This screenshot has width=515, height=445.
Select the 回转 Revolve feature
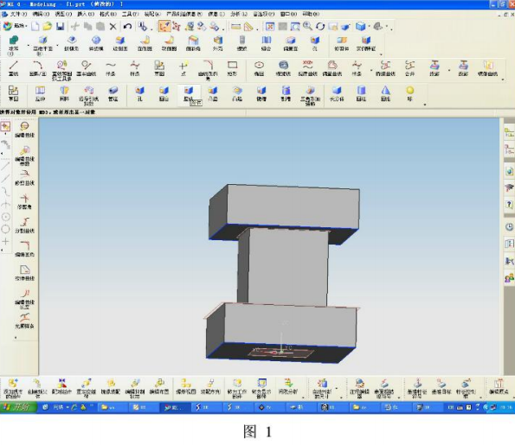click(64, 93)
